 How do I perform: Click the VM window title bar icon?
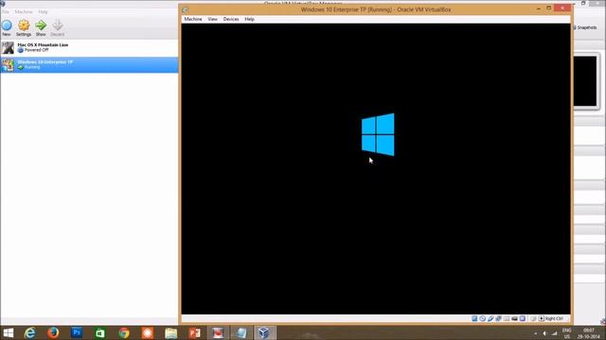coord(186,9)
